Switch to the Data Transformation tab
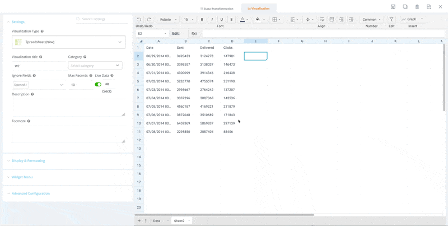The image size is (448, 226). pyautogui.click(x=217, y=8)
